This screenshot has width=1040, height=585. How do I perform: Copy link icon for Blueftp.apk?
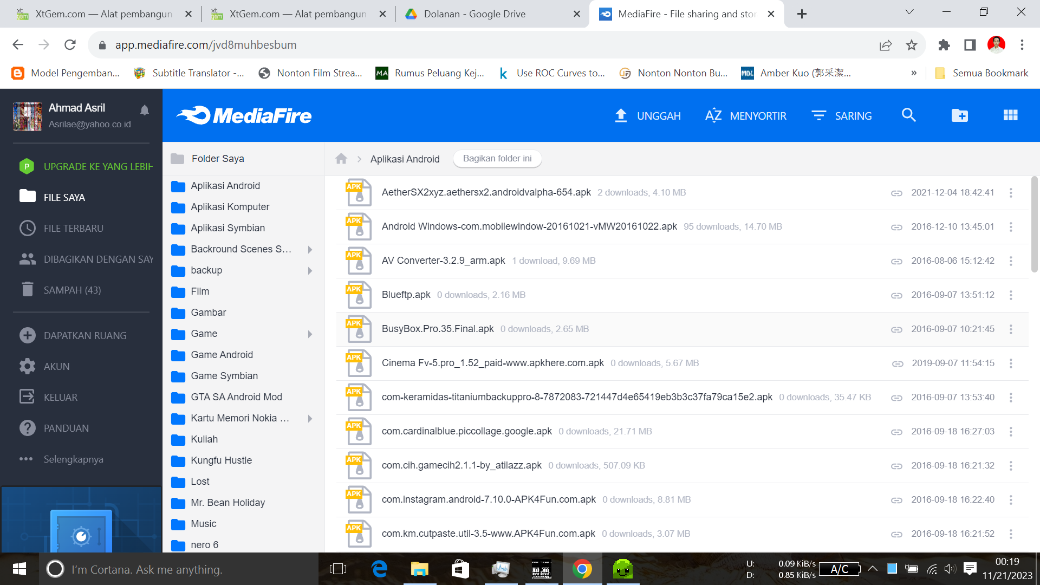[896, 295]
